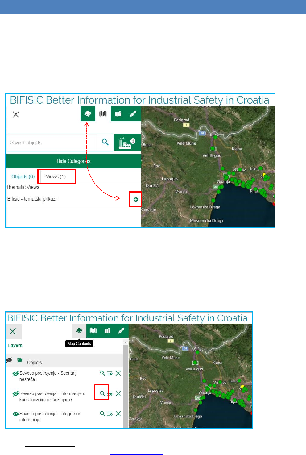Click the Search objects input field
The image size is (306, 455).
pos(51,142)
